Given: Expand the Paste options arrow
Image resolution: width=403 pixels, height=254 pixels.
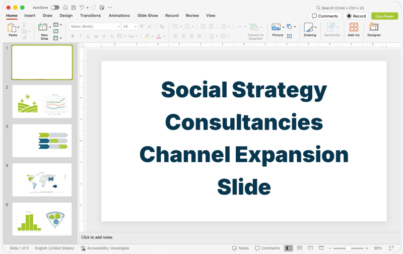Looking at the screenshot, I should [18, 27].
